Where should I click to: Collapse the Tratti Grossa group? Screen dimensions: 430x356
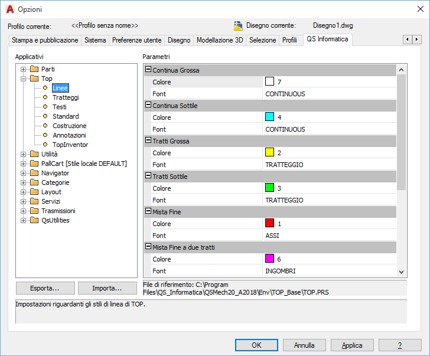tap(148, 140)
